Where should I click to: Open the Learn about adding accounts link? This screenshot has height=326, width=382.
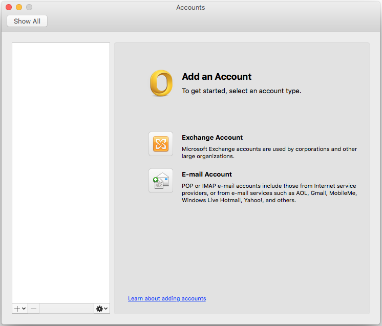167,298
